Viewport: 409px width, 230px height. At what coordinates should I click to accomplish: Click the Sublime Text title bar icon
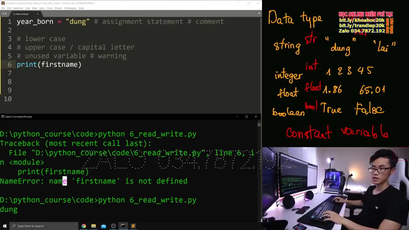3,3
